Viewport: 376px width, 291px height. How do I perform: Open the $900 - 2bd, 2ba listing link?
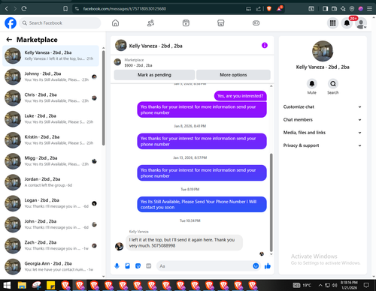pyautogui.click(x=138, y=65)
